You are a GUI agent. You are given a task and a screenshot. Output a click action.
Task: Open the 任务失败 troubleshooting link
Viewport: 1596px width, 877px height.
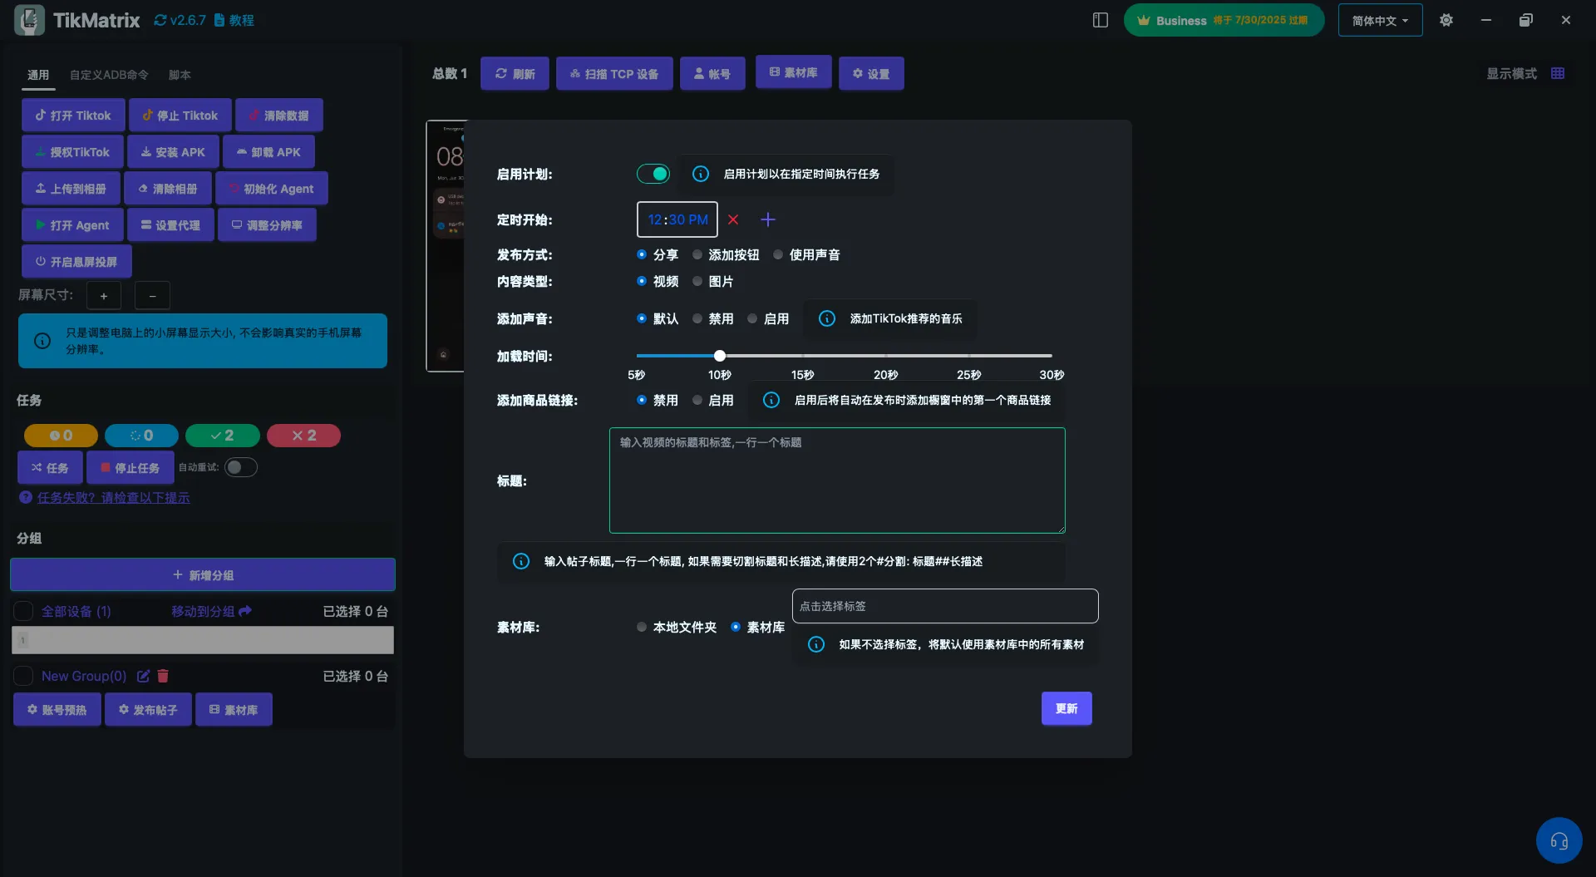[113, 497]
